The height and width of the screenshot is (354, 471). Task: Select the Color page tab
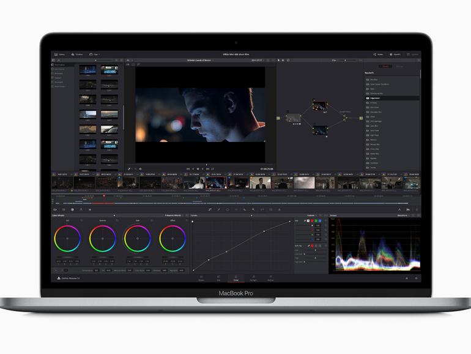tap(236, 278)
